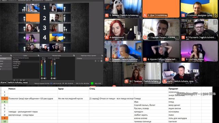Click cell 'Психолог (кор) при общении +10 рассудка'
Image resolution: width=219 pixels, height=123 pixels.
click(33, 98)
